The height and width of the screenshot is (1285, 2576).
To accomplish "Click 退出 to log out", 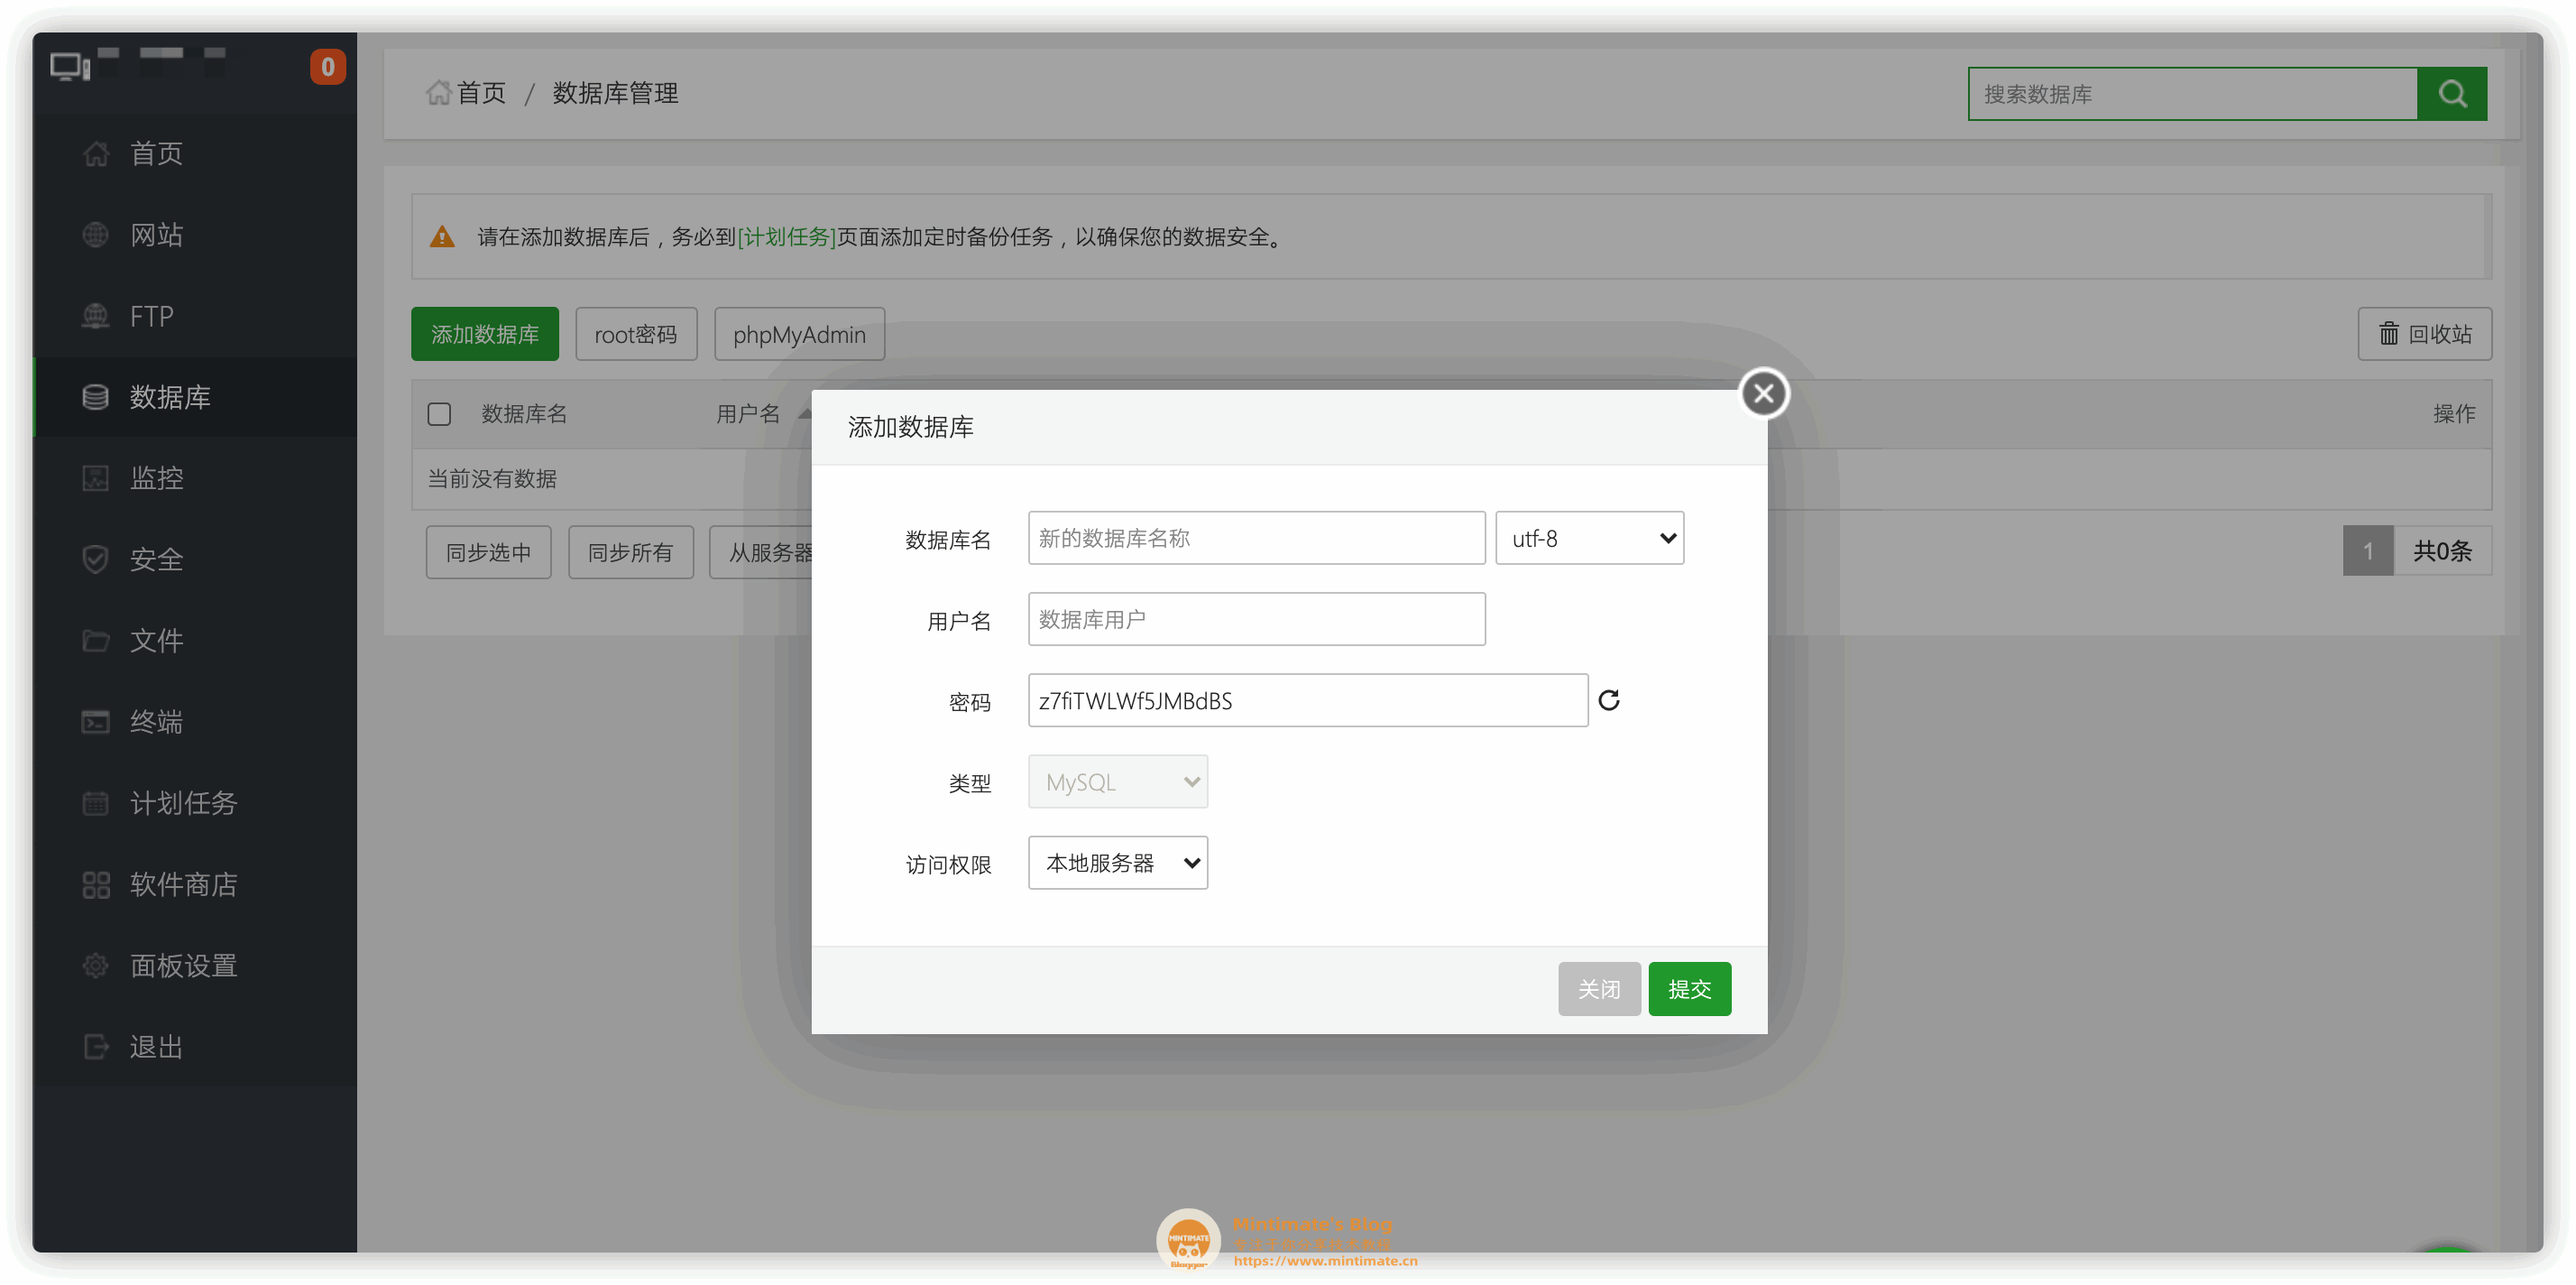I will (x=195, y=1047).
